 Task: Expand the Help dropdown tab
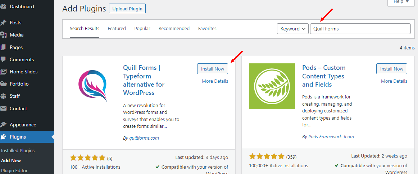pyautogui.click(x=401, y=2)
